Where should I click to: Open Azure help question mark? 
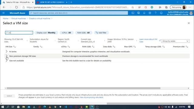pyautogui.click(x=156, y=13)
